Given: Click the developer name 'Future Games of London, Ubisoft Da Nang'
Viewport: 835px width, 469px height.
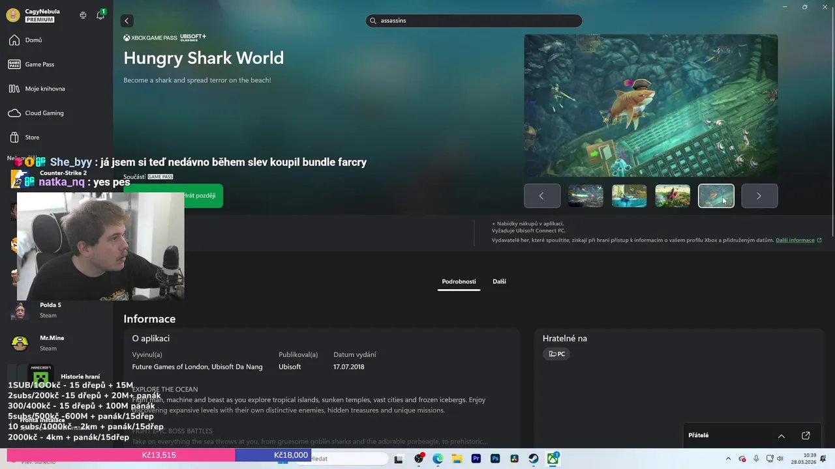Looking at the screenshot, I should (197, 367).
